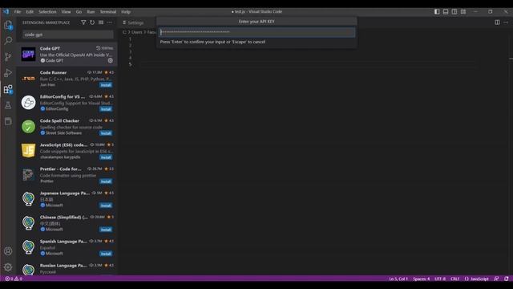This screenshot has height=289, width=513.
Task: Show errors and warnings in status bar
Action: tap(14, 279)
